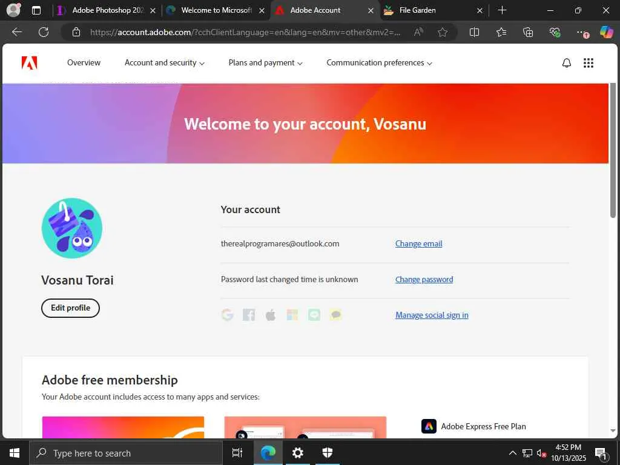The height and width of the screenshot is (465, 620).
Task: Open the tab actions menu icon
Action: [x=36, y=10]
